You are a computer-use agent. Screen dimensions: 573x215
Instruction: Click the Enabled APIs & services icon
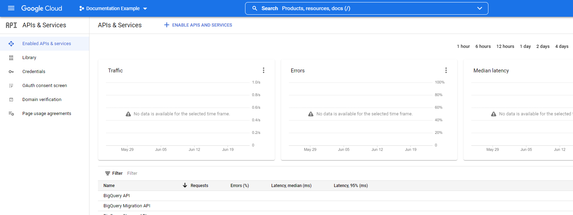[11, 44]
